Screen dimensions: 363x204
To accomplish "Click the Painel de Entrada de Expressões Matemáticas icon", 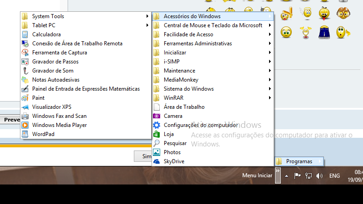I will [25, 89].
